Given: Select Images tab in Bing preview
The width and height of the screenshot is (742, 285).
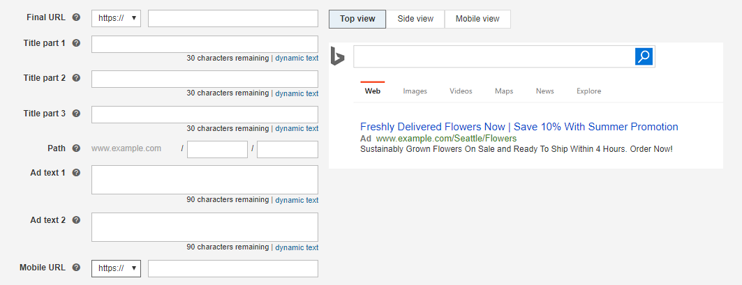Looking at the screenshot, I should pyautogui.click(x=415, y=91).
